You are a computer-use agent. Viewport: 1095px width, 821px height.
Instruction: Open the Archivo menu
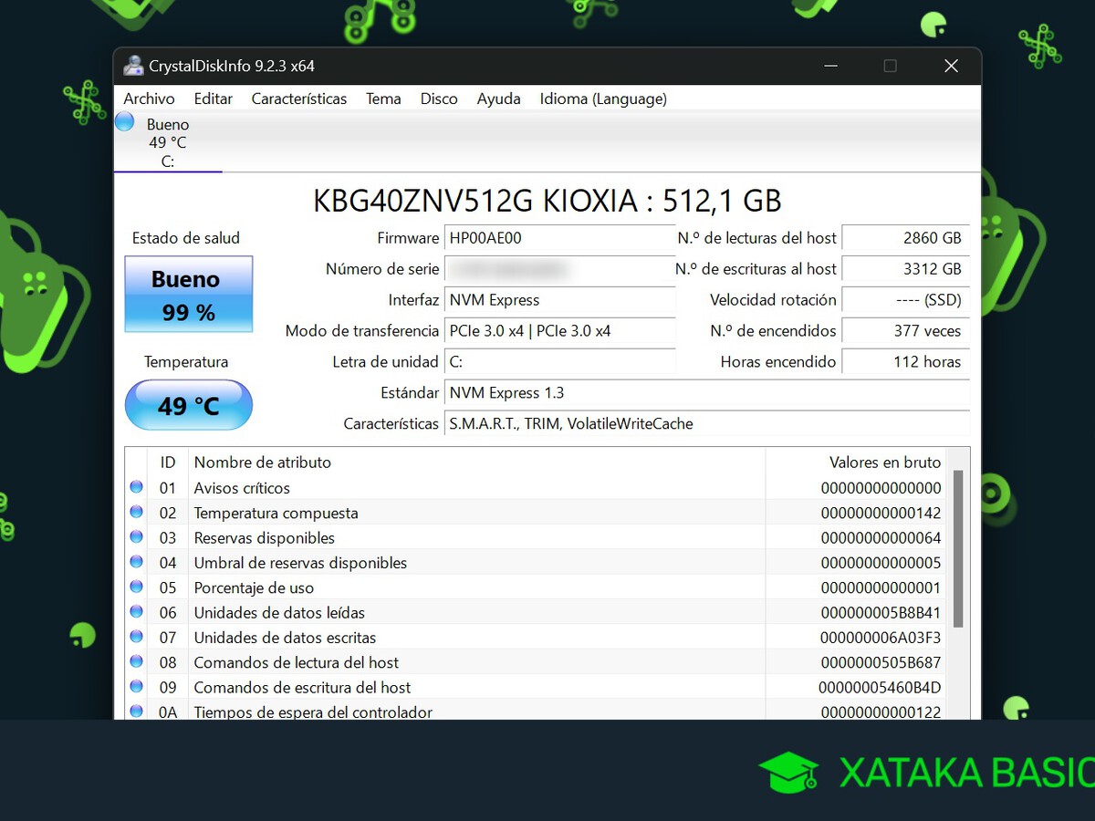[149, 99]
